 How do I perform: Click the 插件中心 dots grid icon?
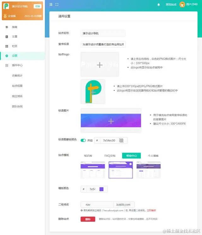[x=7, y=65]
